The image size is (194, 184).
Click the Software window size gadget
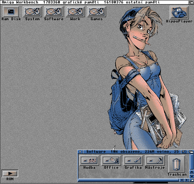tap(192, 180)
